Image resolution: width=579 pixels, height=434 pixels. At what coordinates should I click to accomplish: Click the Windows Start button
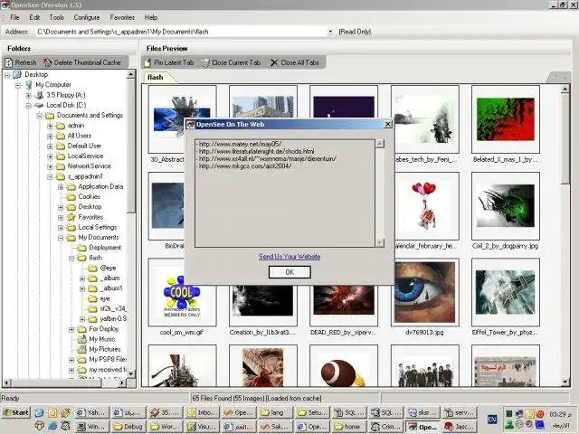[15, 412]
